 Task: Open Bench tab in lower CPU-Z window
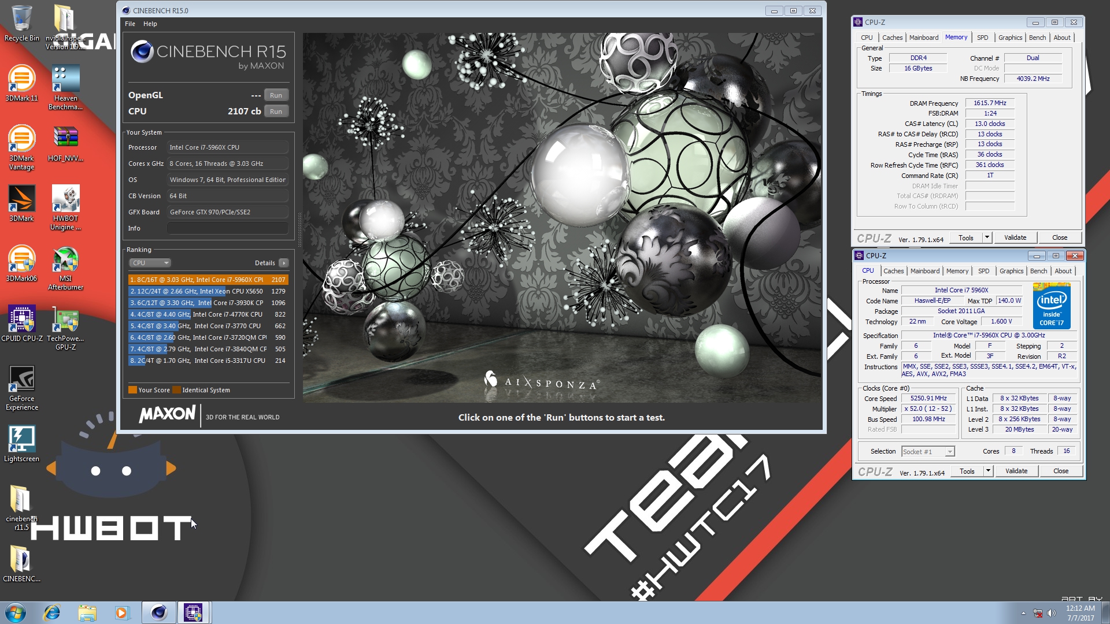[x=1038, y=271]
